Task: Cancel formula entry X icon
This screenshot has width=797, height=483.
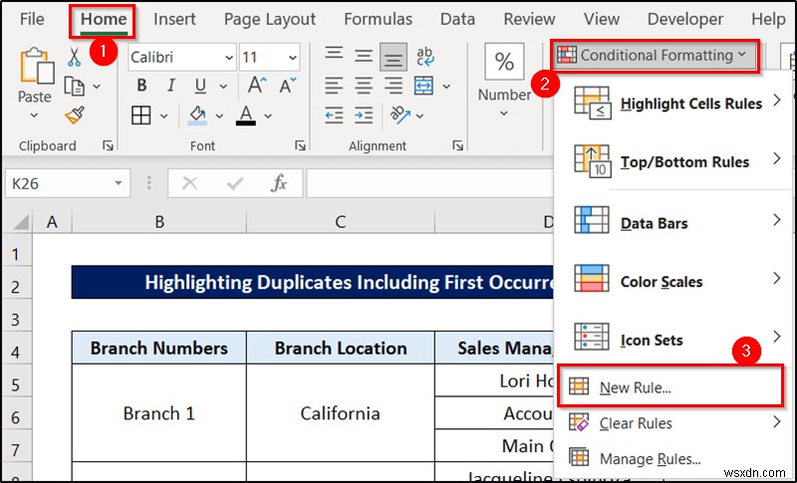Action: (x=189, y=183)
